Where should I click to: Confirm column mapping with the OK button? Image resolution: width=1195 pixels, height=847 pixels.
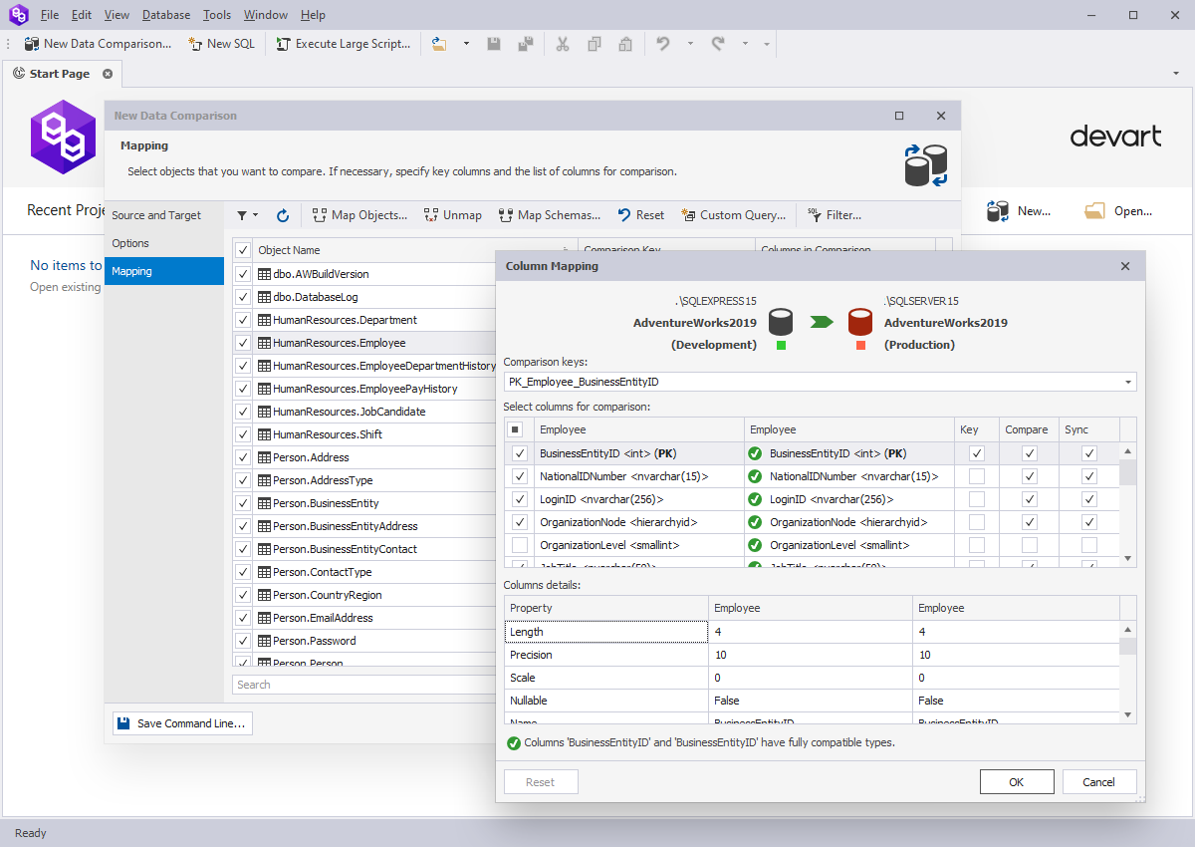[x=1017, y=781]
